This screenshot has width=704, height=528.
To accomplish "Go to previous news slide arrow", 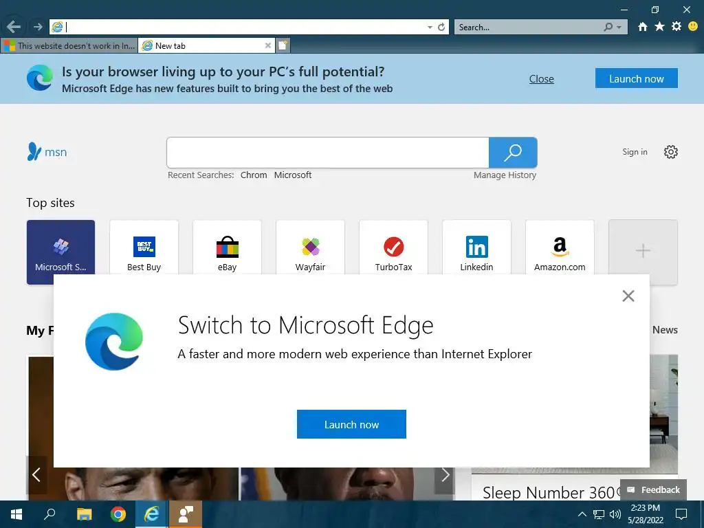I will pyautogui.click(x=36, y=474).
